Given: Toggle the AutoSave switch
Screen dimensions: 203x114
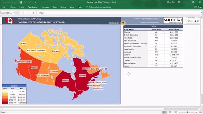Looking at the screenshot, I should pos(14,2).
